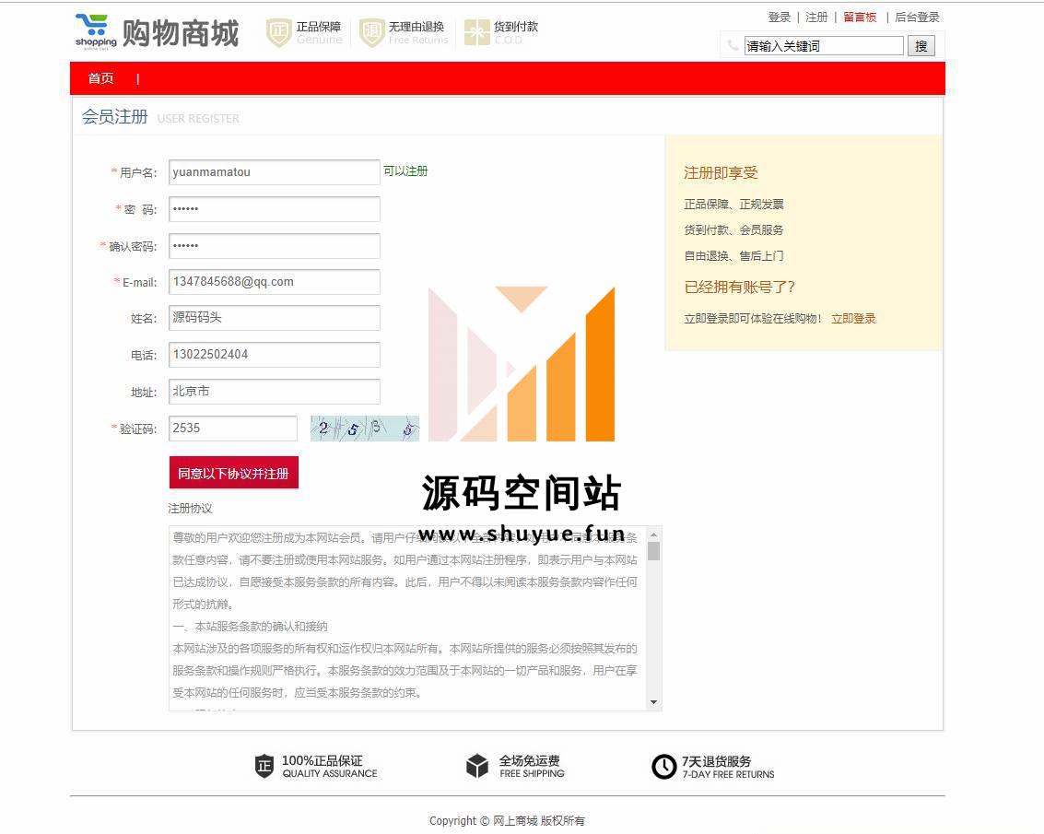Click the 7-day returns clock icon
Screen dimensions: 1044x834
click(663, 766)
